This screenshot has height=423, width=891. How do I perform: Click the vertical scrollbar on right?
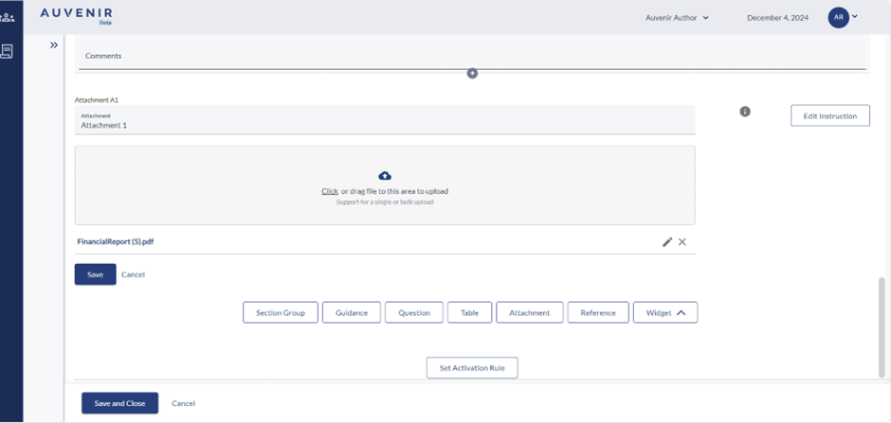[882, 322]
